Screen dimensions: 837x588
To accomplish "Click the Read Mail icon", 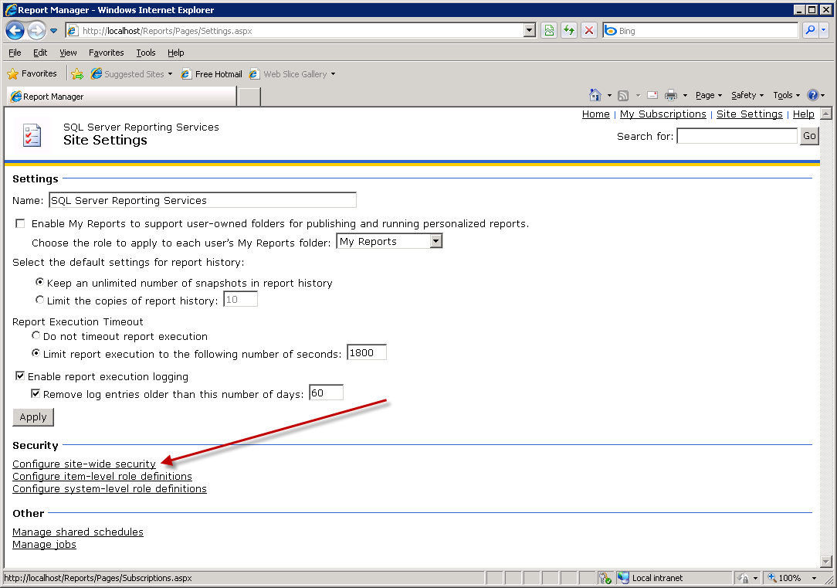I will [x=651, y=94].
